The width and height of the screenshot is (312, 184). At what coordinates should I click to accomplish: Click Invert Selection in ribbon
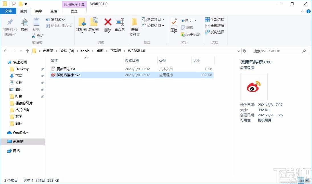coord(215,32)
